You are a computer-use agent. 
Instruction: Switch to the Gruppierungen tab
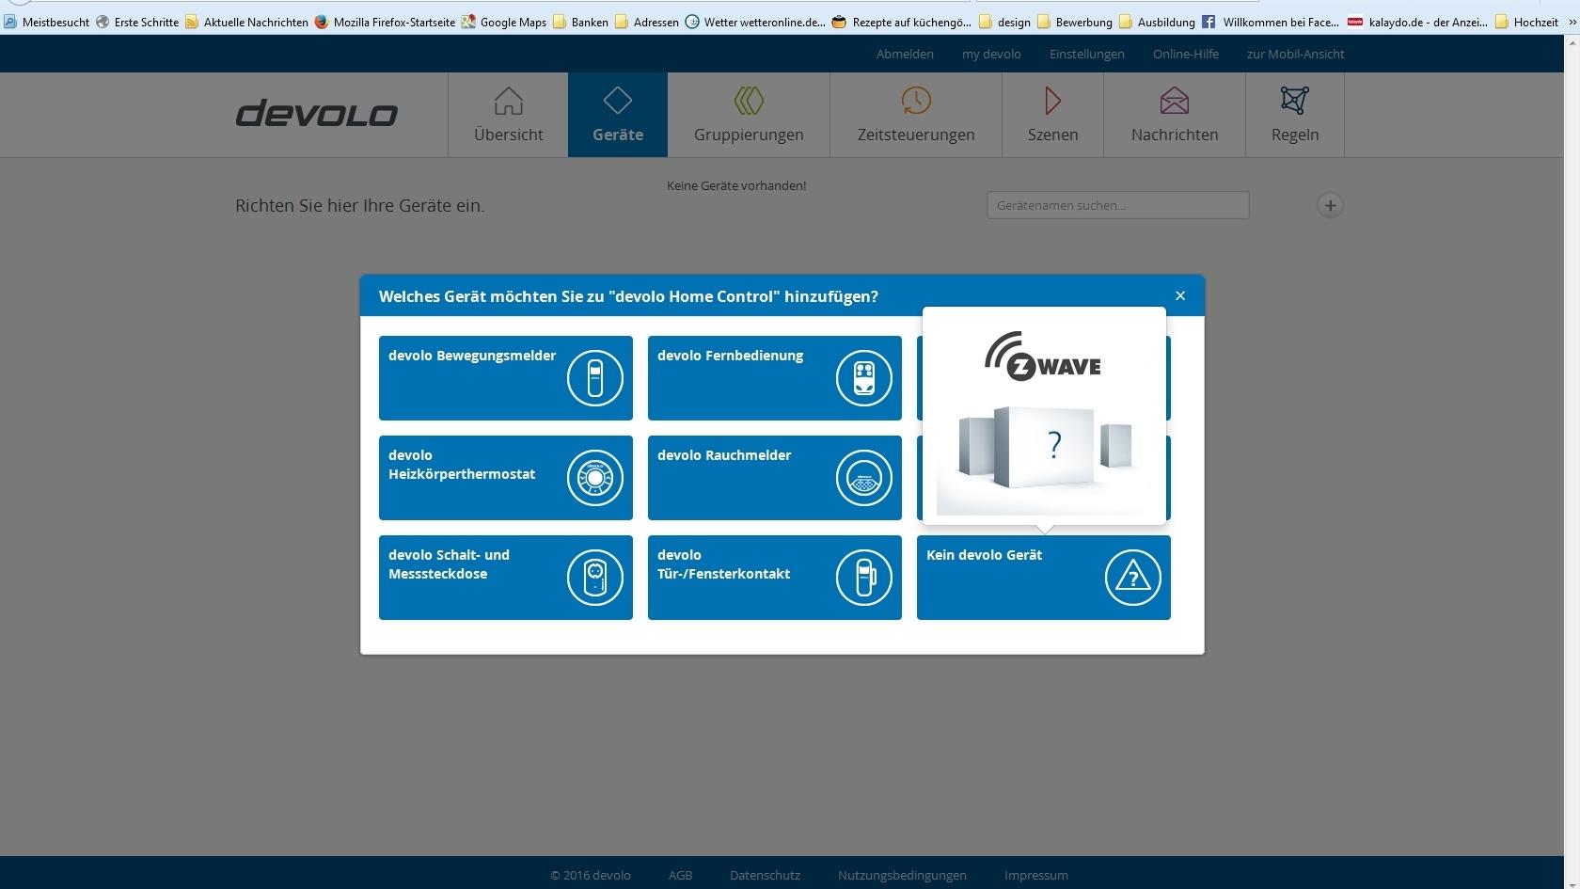click(749, 115)
